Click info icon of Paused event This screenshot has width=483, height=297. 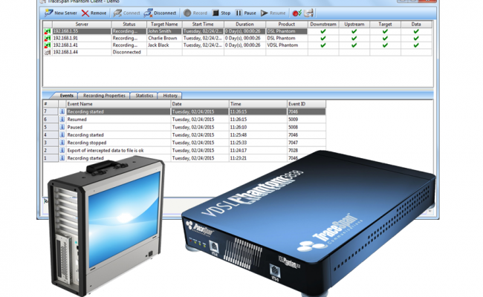click(62, 127)
